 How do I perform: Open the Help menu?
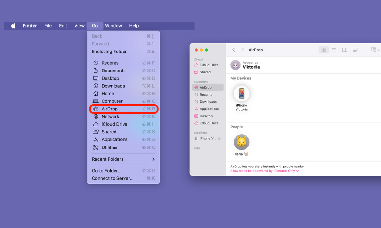point(134,26)
